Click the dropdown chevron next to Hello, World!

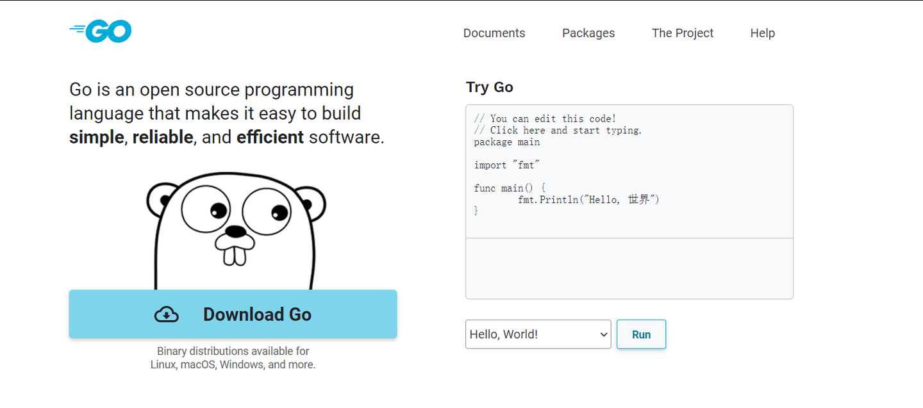pos(603,334)
